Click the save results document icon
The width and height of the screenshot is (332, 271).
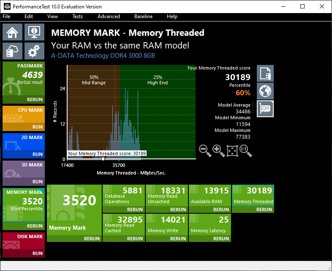[x=265, y=73]
